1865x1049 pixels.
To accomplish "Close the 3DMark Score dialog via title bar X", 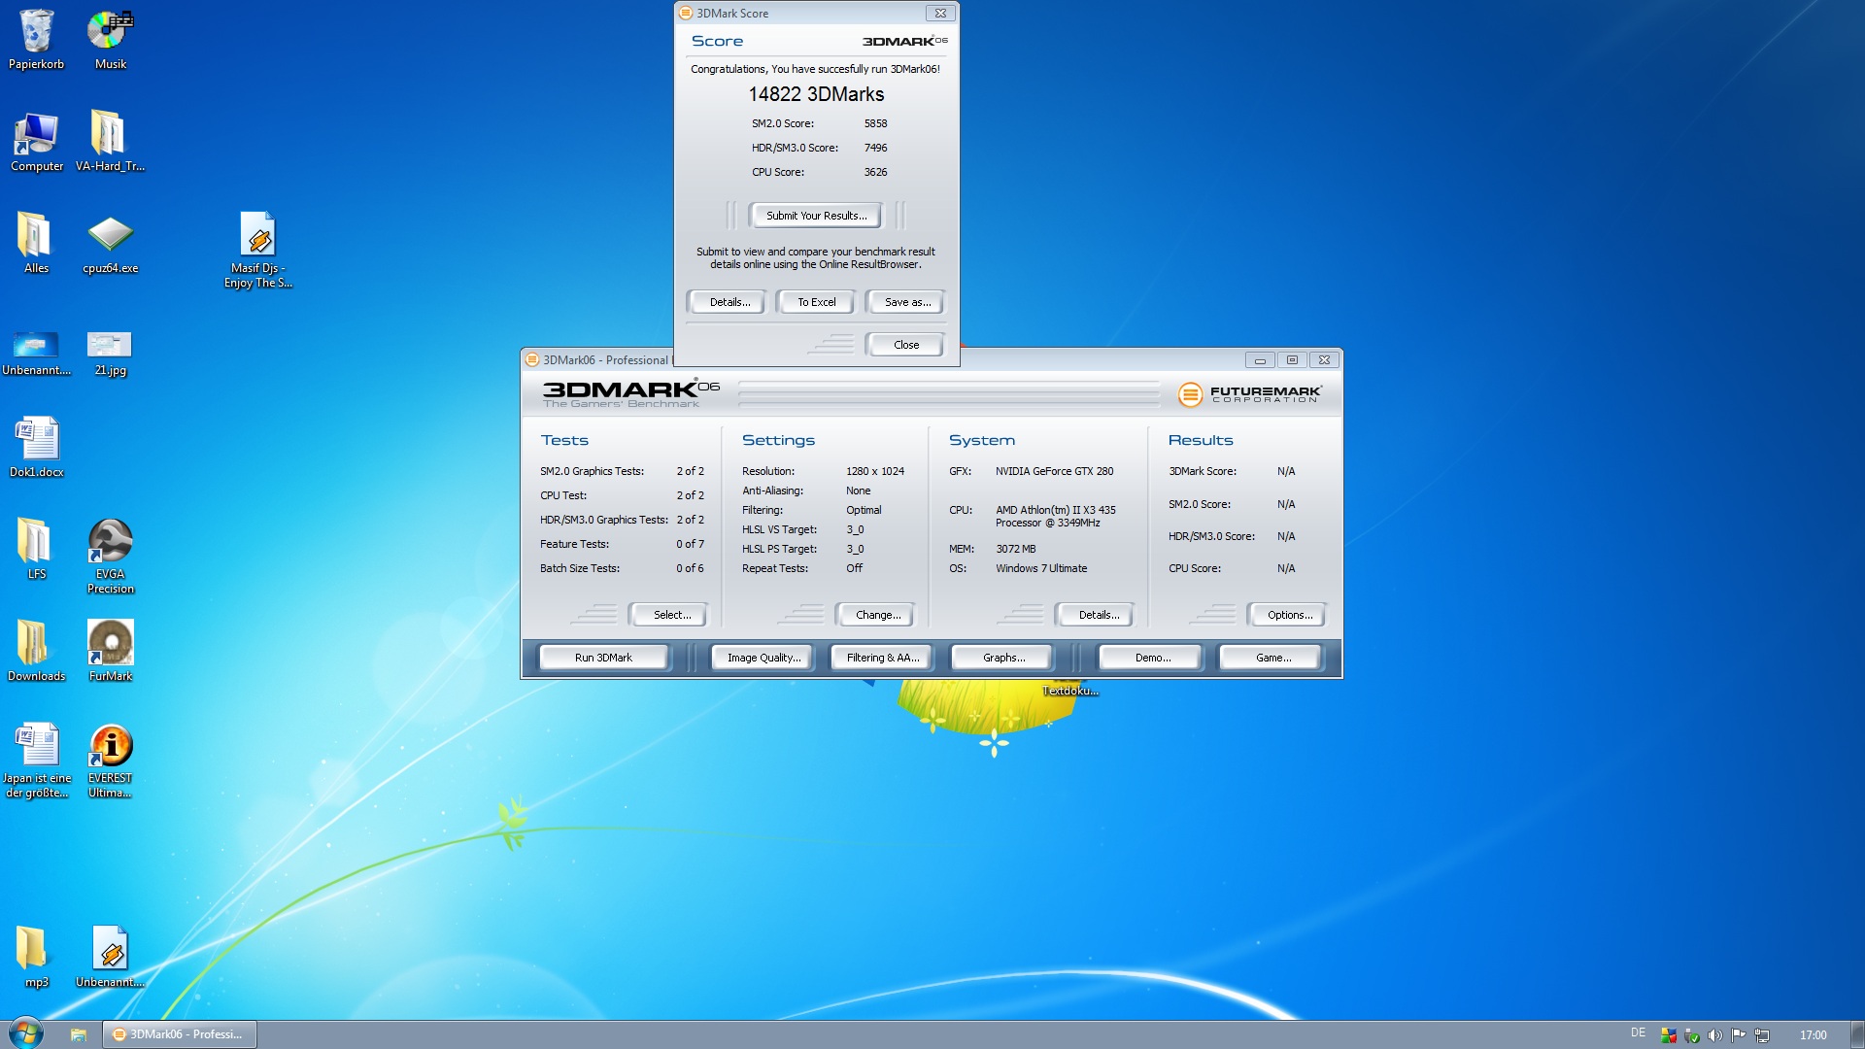I will point(940,13).
